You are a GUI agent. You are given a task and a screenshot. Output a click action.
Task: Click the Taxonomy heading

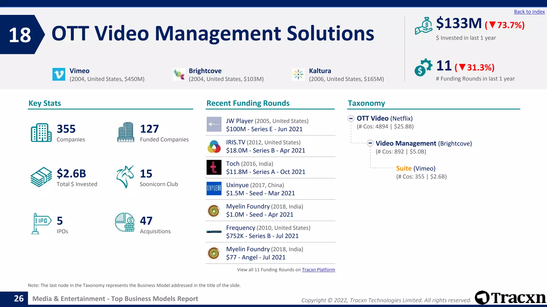point(366,103)
